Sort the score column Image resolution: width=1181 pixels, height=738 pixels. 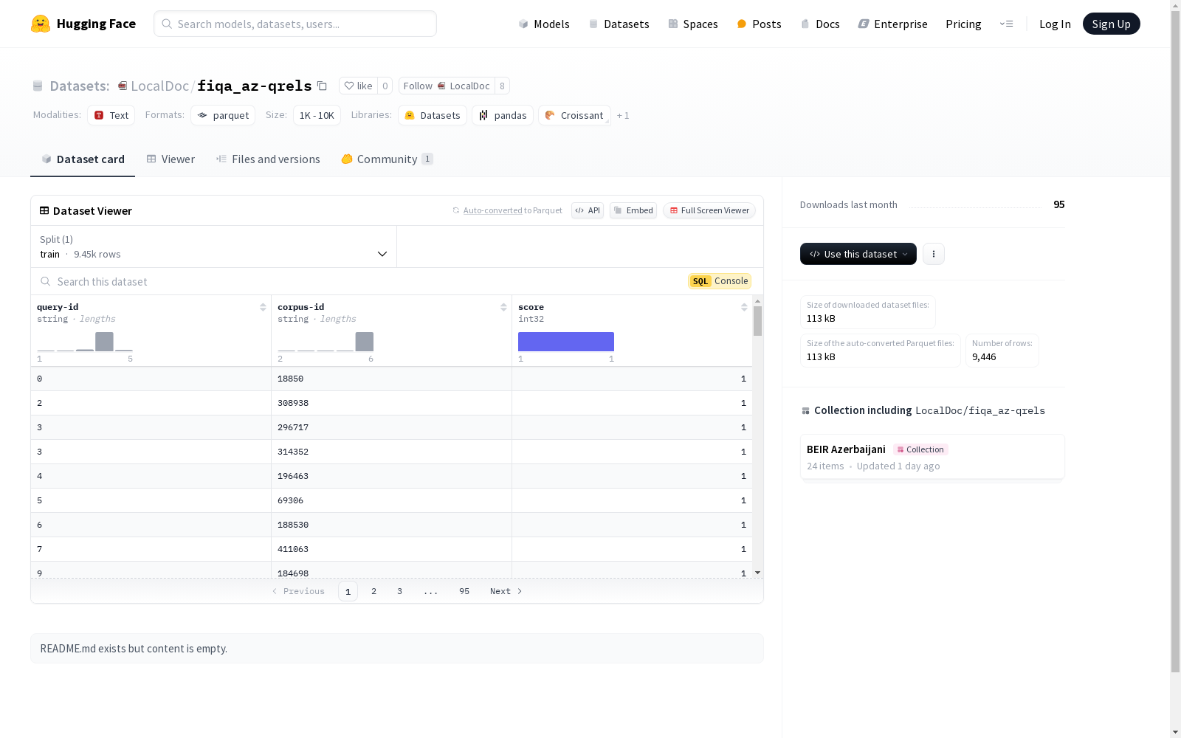[744, 307]
